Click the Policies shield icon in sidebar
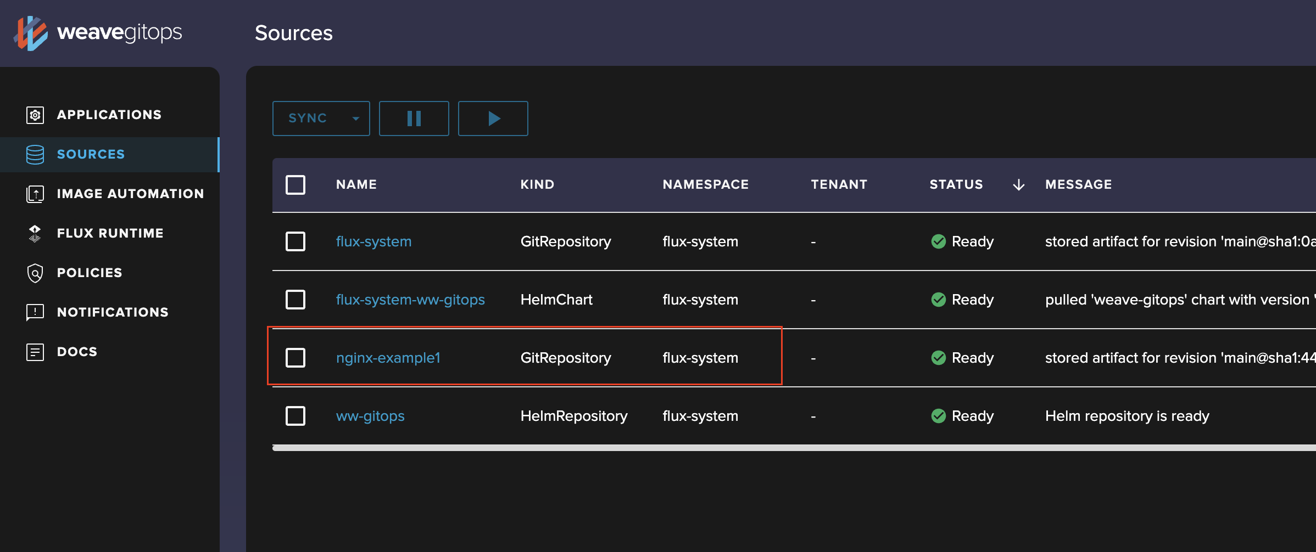This screenshot has width=1316, height=552. point(35,273)
